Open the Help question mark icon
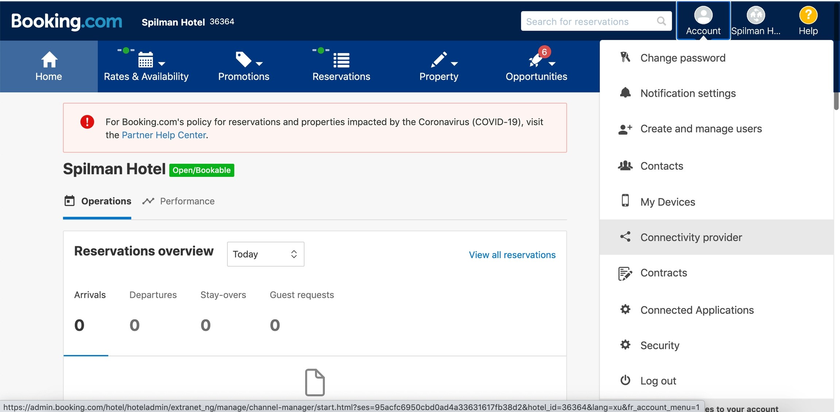This screenshot has width=840, height=412. point(808,15)
